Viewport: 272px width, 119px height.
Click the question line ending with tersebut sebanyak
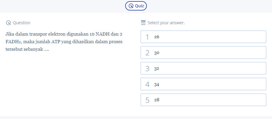(27, 49)
